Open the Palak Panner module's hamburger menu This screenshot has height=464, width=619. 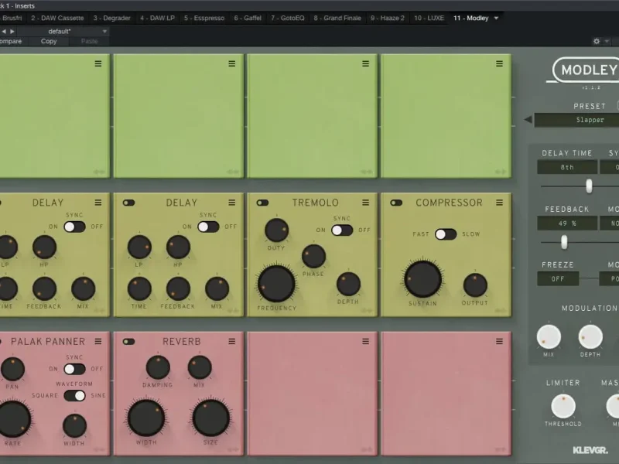(x=98, y=341)
